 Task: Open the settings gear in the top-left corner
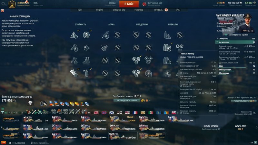pyautogui.click(x=4, y=4)
